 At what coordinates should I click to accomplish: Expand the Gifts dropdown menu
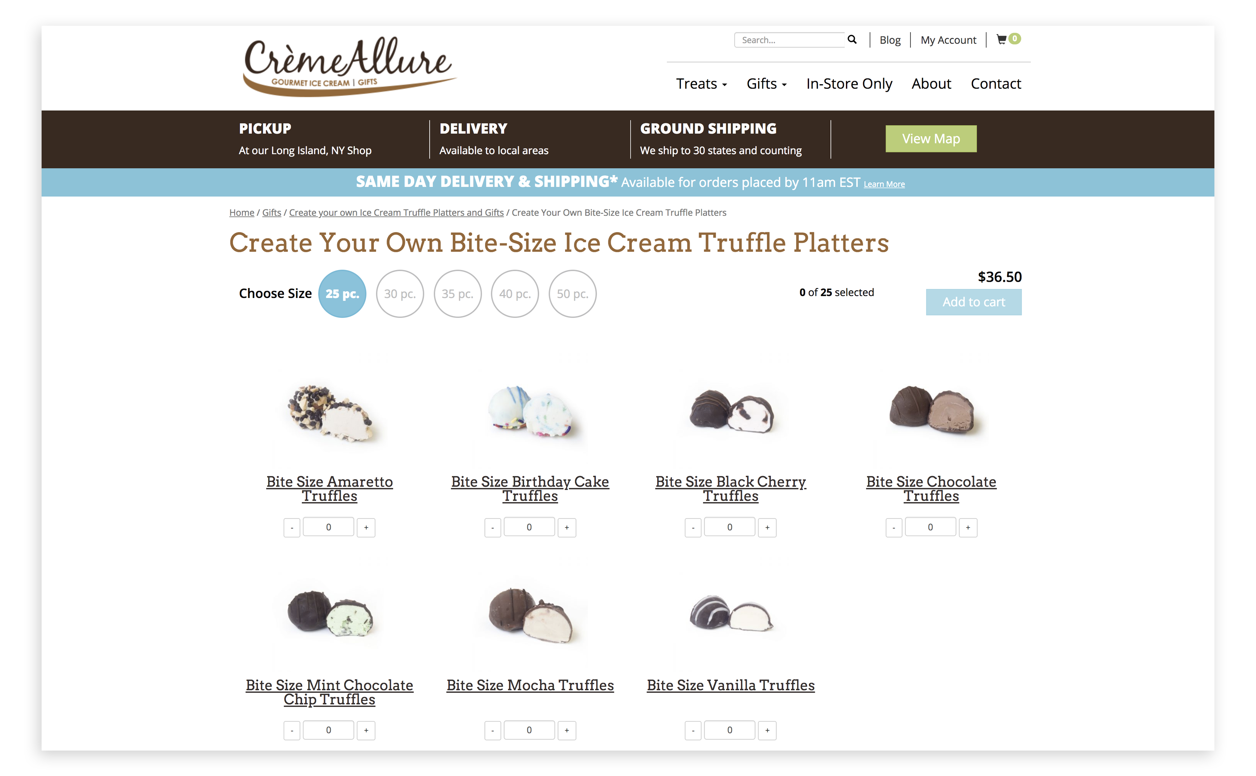766,84
